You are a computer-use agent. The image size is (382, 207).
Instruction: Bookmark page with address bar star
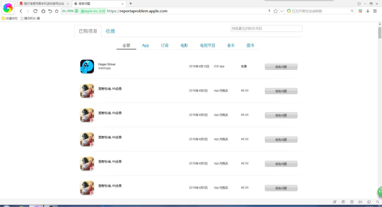click(275, 11)
